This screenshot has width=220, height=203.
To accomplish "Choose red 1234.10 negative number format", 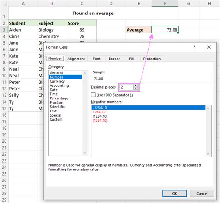I will tap(149, 112).
